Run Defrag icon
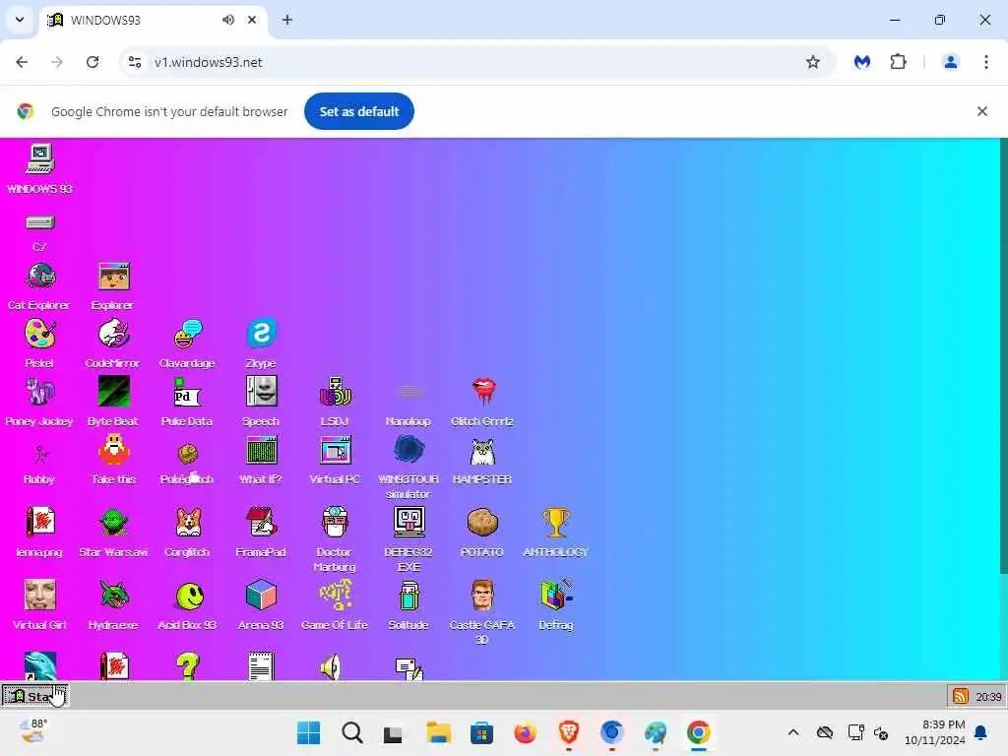This screenshot has width=1008, height=756. pos(556,595)
